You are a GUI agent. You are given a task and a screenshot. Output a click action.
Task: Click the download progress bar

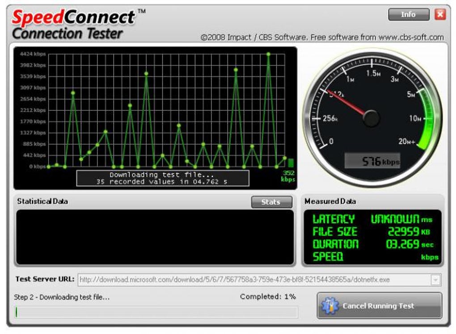pos(156,312)
